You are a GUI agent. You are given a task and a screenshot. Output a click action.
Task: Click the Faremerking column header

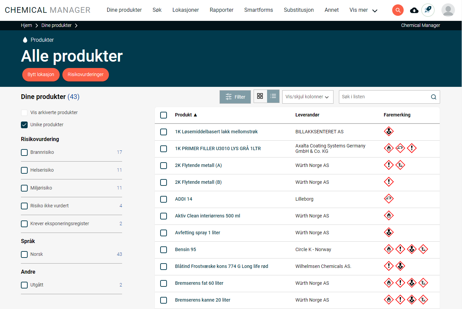[397, 115]
